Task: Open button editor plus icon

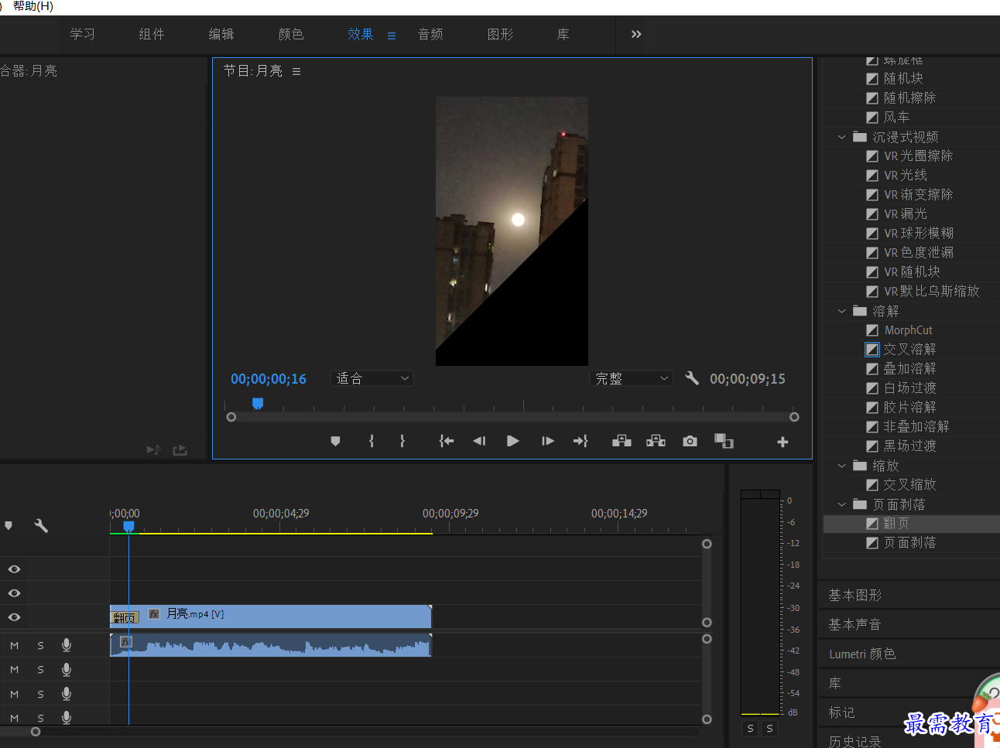Action: [783, 442]
